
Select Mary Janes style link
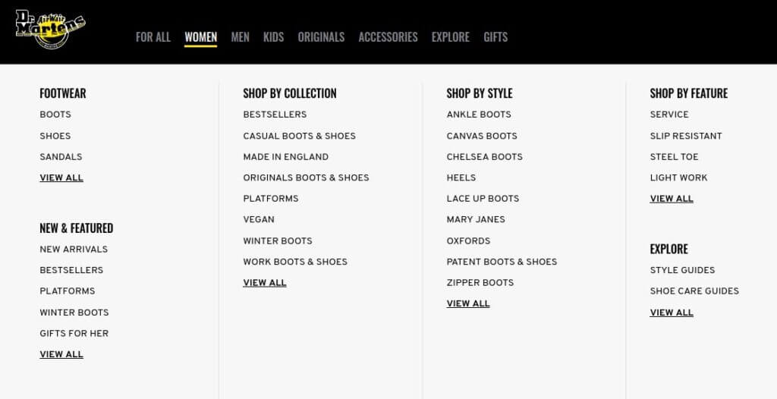(476, 219)
